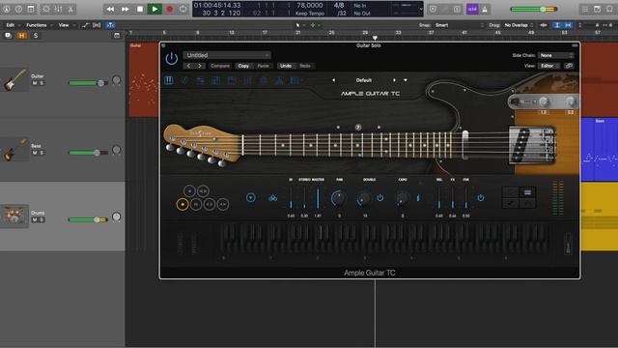Toggle Cycle mode in the transport
The height and width of the screenshot is (348, 618).
click(183, 9)
